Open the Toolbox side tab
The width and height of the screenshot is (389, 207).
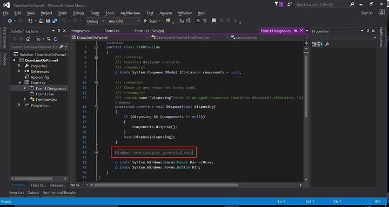pyautogui.click(x=4, y=59)
